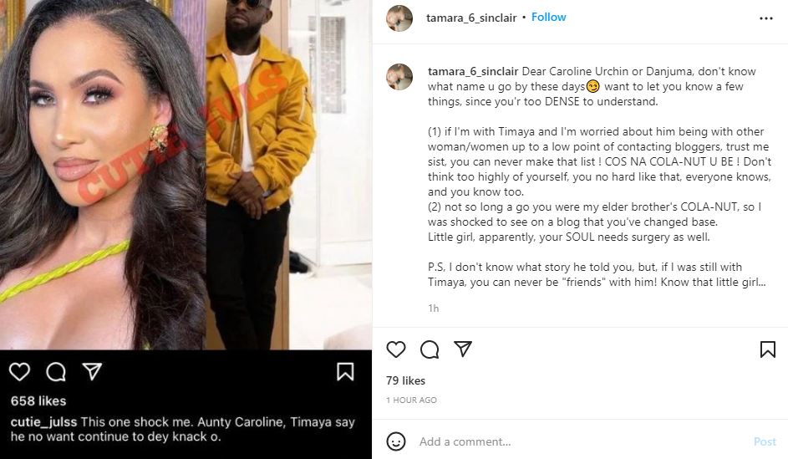Viewport: 788px width, 459px height.
Task: Click the 1h time label under caption
Action: [x=433, y=309]
